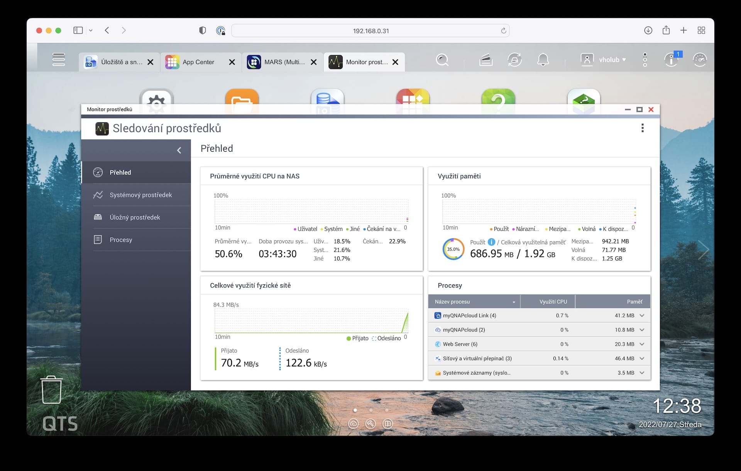The height and width of the screenshot is (471, 741).
Task: Collapse the sidebar with the left chevron
Action: coord(179,150)
